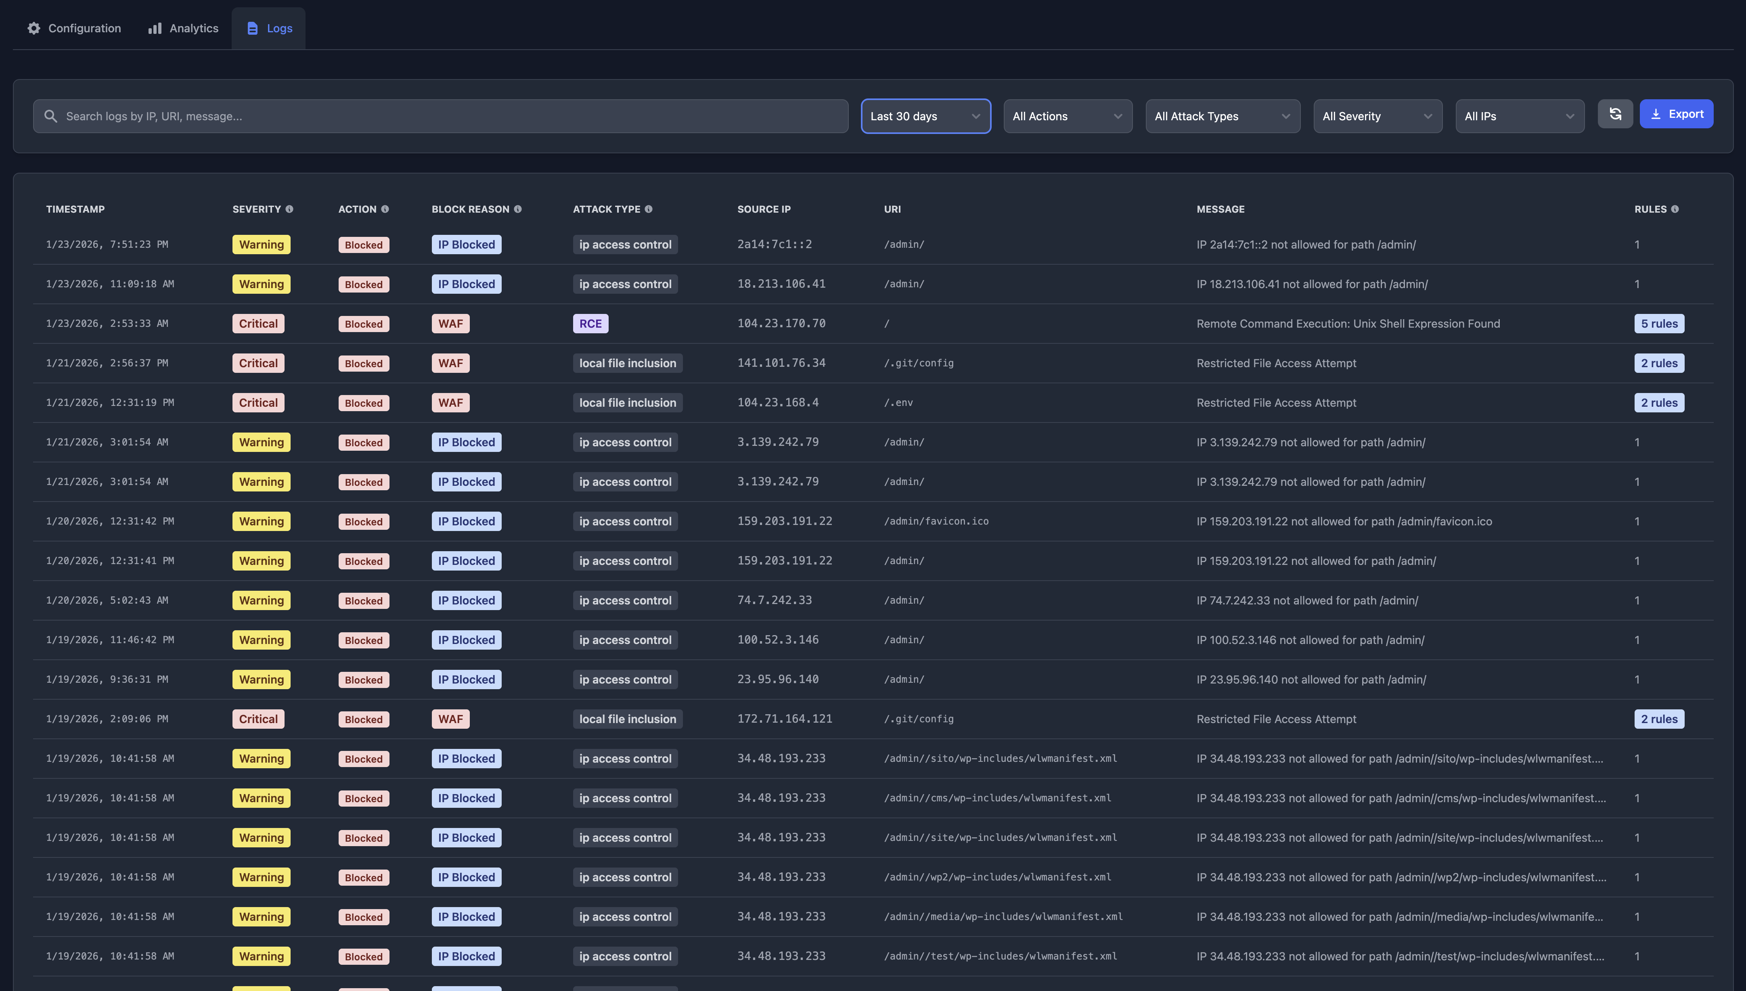Click the purple RCE attack type tag
The height and width of the screenshot is (991, 1746).
click(x=590, y=323)
